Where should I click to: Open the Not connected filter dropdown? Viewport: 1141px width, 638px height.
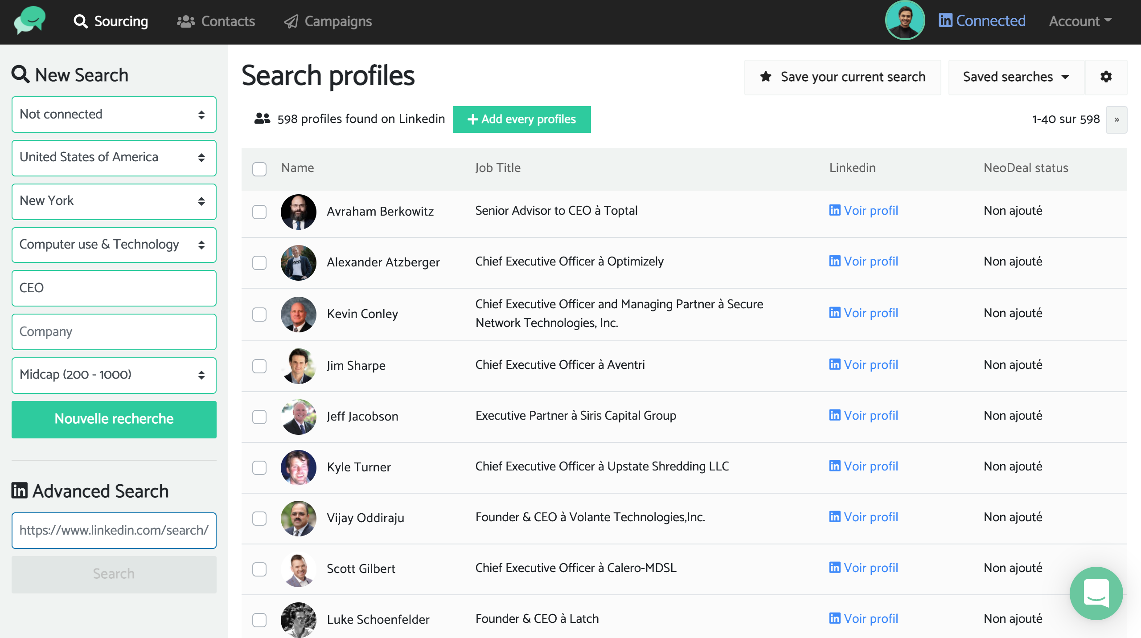point(114,114)
